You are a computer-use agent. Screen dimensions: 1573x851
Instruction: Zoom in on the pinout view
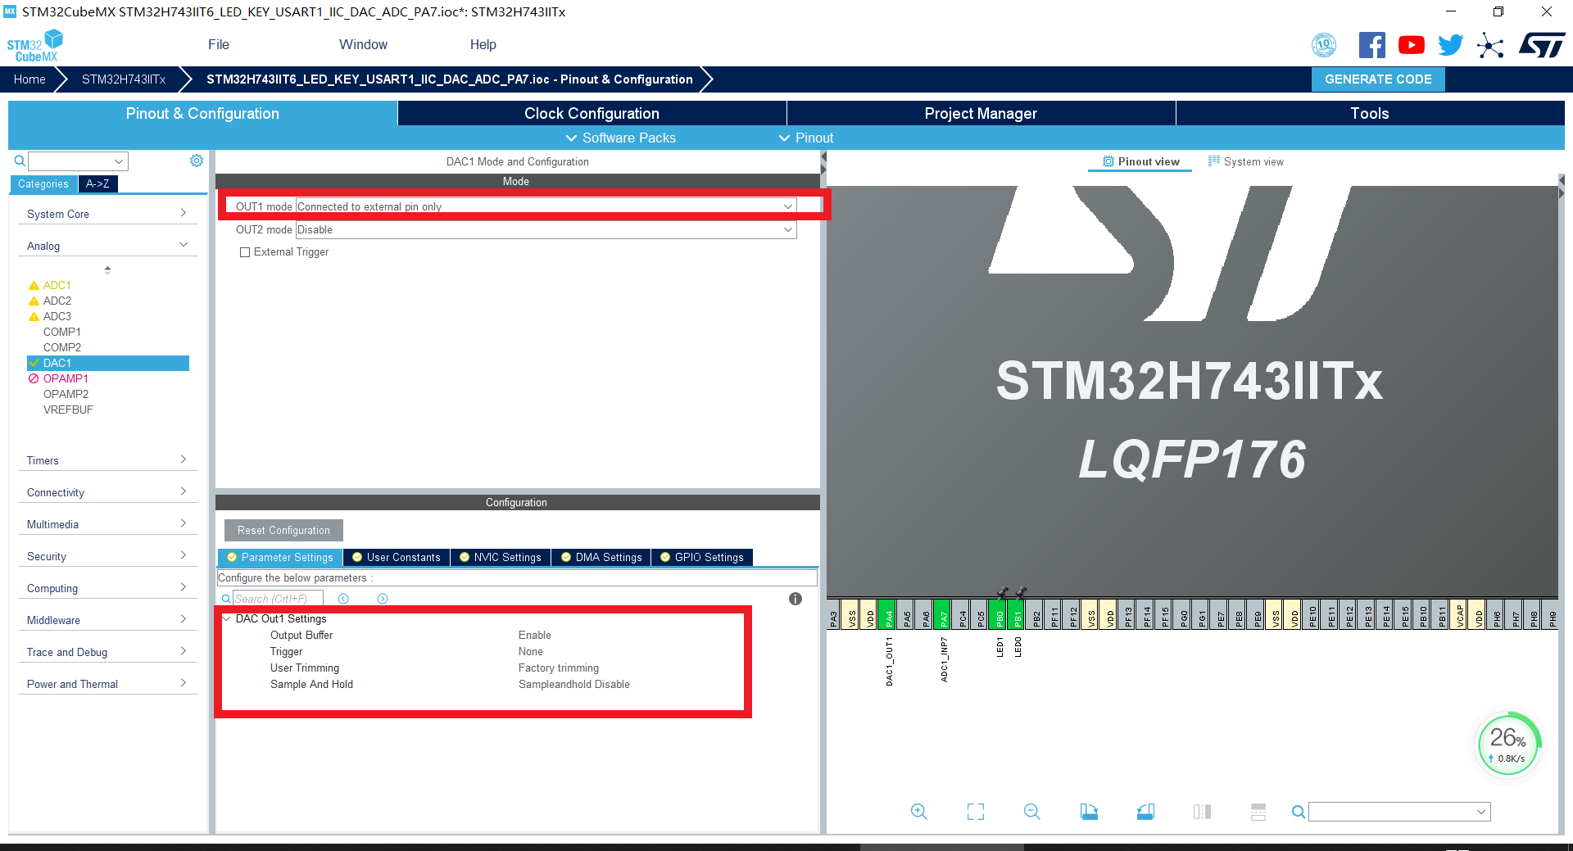[x=918, y=812]
